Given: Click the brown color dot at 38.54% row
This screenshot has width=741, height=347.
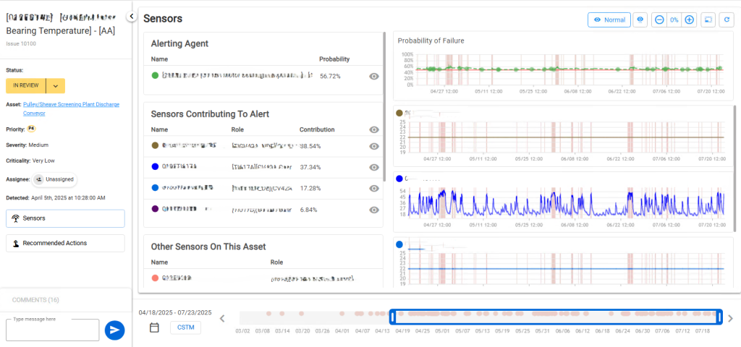Looking at the screenshot, I should pos(155,146).
